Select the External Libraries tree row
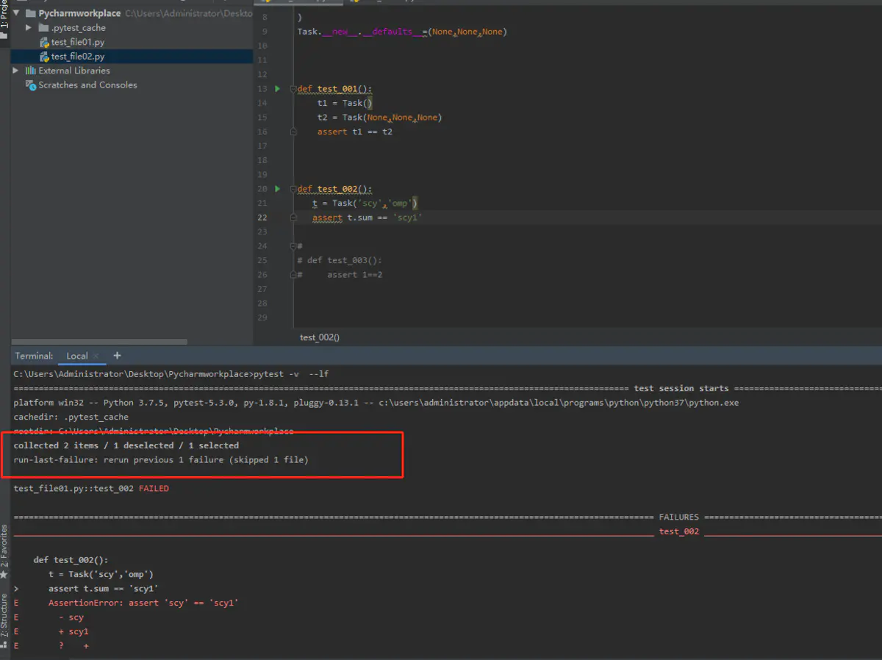The width and height of the screenshot is (882, 660). 132,71
